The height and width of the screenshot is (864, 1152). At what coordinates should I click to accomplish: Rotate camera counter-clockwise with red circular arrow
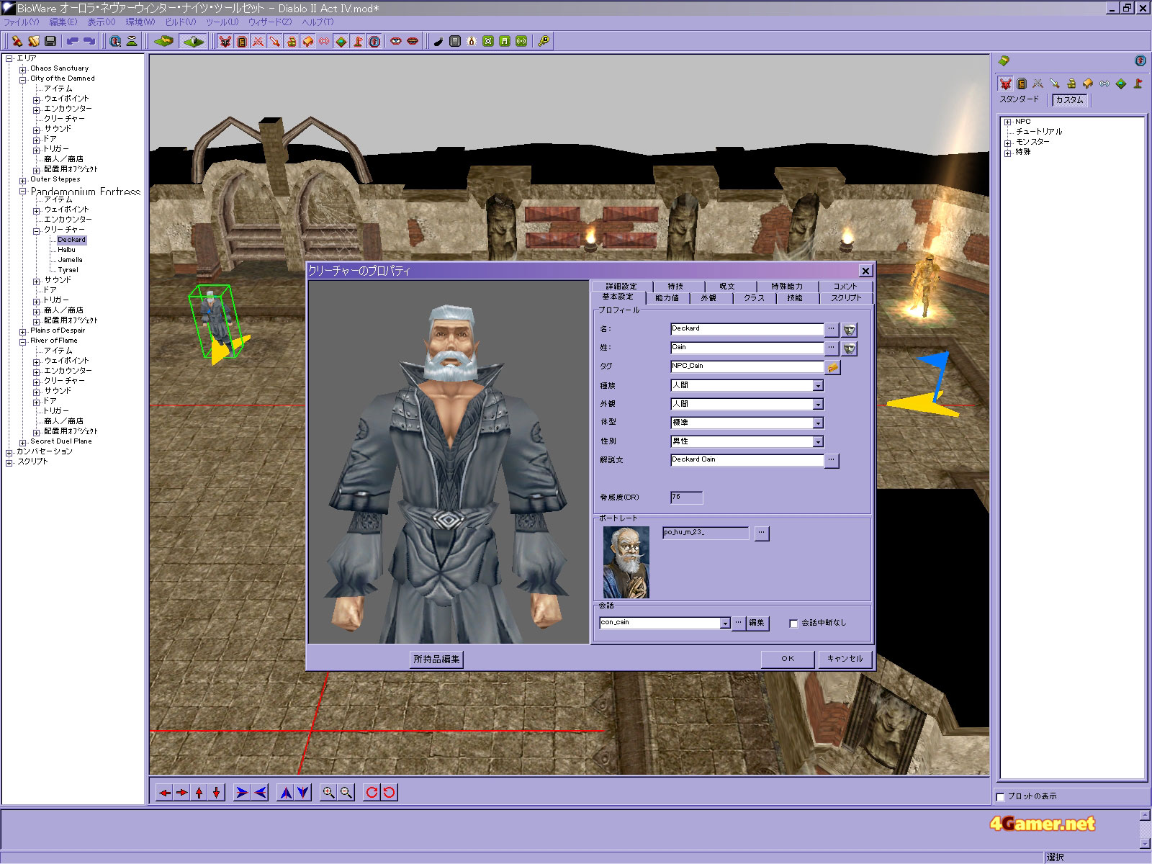390,793
